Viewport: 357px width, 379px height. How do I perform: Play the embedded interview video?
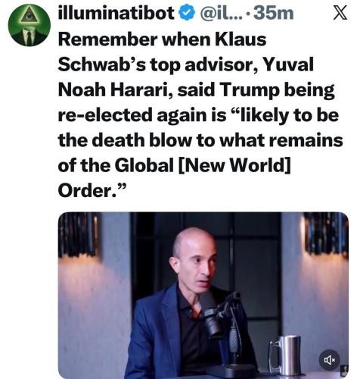click(x=203, y=295)
